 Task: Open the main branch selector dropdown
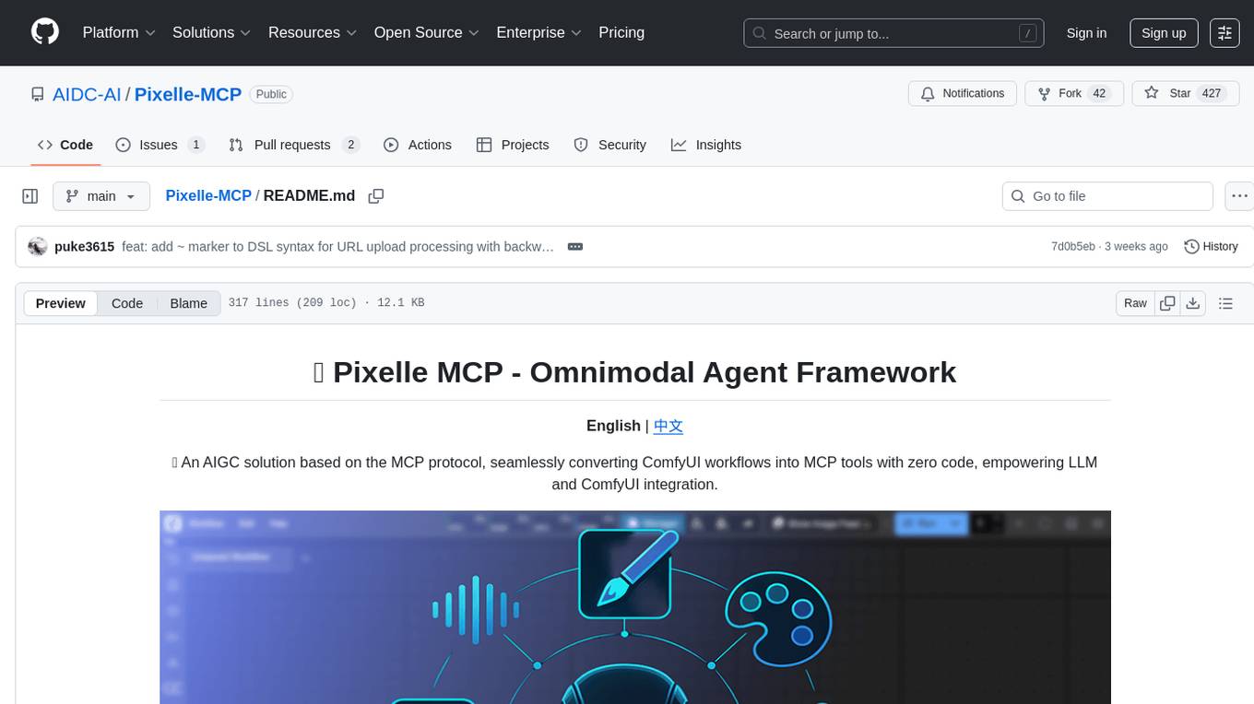click(101, 196)
